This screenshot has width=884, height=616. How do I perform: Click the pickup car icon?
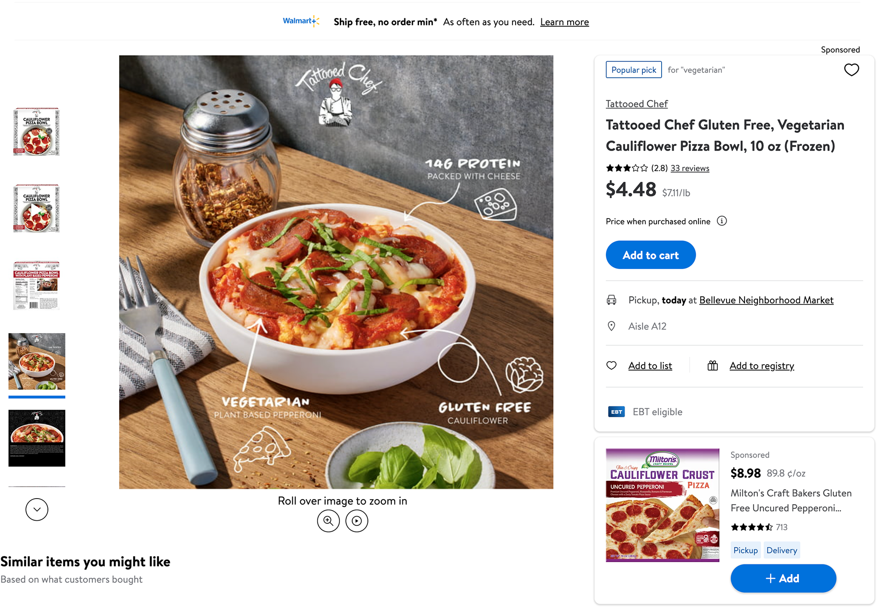tap(611, 300)
